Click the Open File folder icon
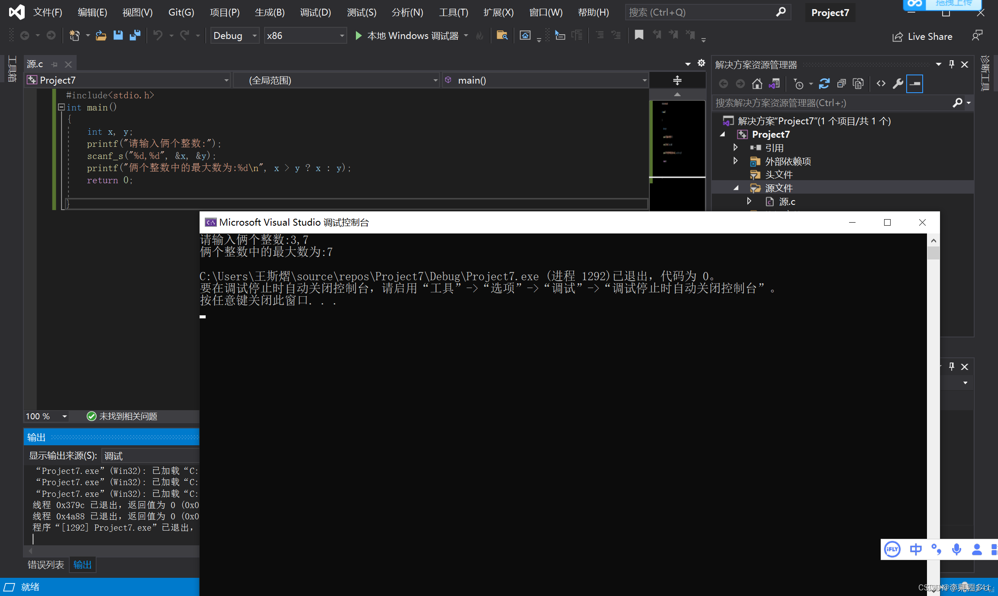The height and width of the screenshot is (596, 998). click(x=101, y=36)
